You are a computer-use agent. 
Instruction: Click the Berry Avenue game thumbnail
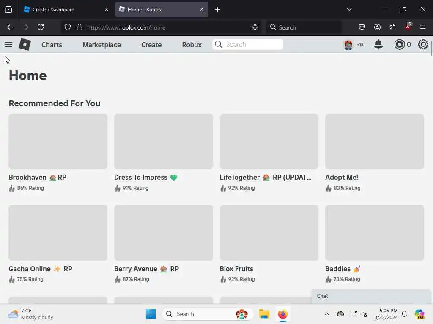tap(164, 233)
